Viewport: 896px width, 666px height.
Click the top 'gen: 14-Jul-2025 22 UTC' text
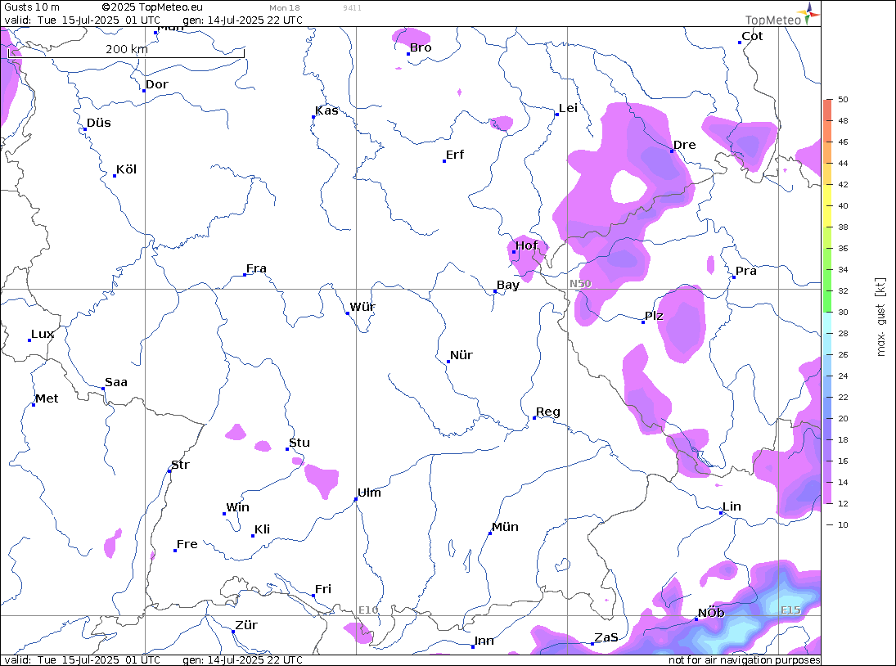click(242, 20)
